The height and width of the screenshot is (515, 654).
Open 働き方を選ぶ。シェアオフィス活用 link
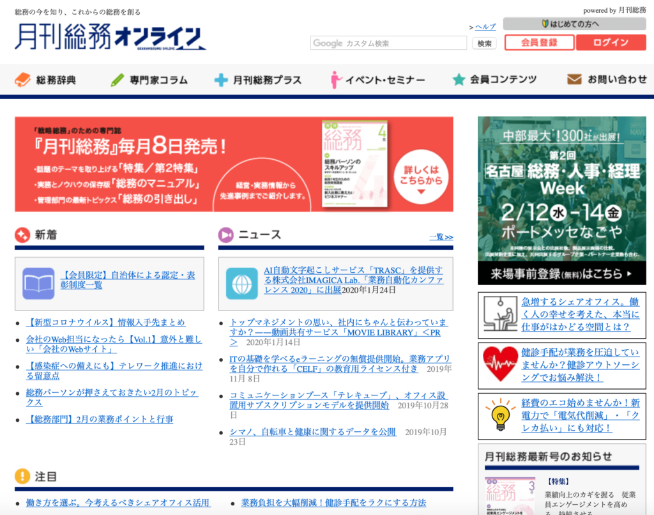click(x=118, y=502)
